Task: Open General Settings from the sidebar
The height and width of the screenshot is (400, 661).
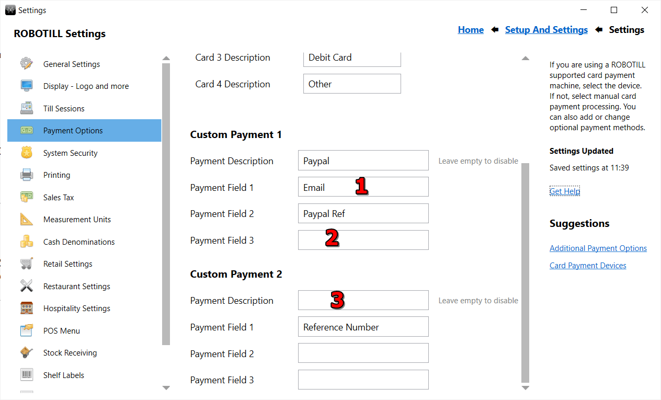Action: point(26,64)
